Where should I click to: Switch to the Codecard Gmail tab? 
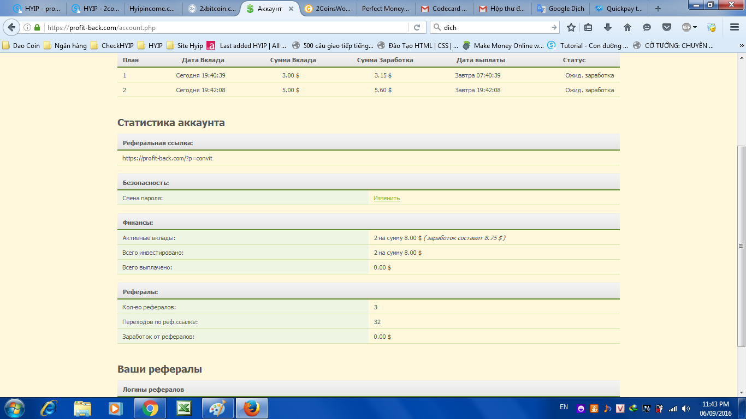pyautogui.click(x=444, y=9)
